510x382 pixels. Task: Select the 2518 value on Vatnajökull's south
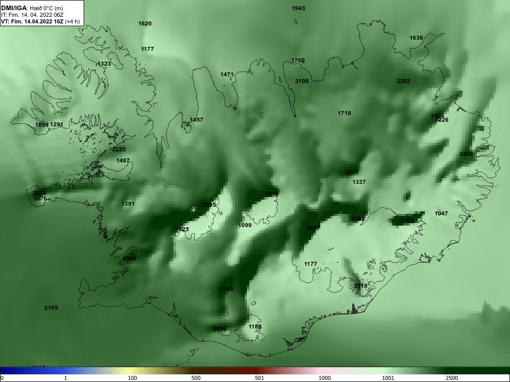pos(361,286)
